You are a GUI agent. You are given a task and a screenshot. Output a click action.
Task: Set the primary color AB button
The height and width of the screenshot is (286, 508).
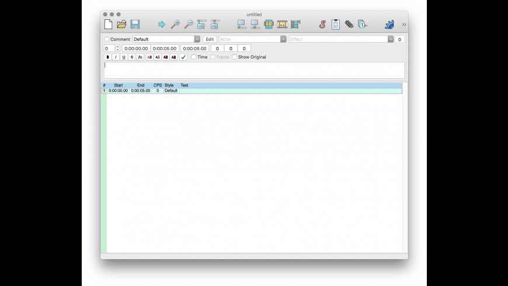pyautogui.click(x=149, y=57)
